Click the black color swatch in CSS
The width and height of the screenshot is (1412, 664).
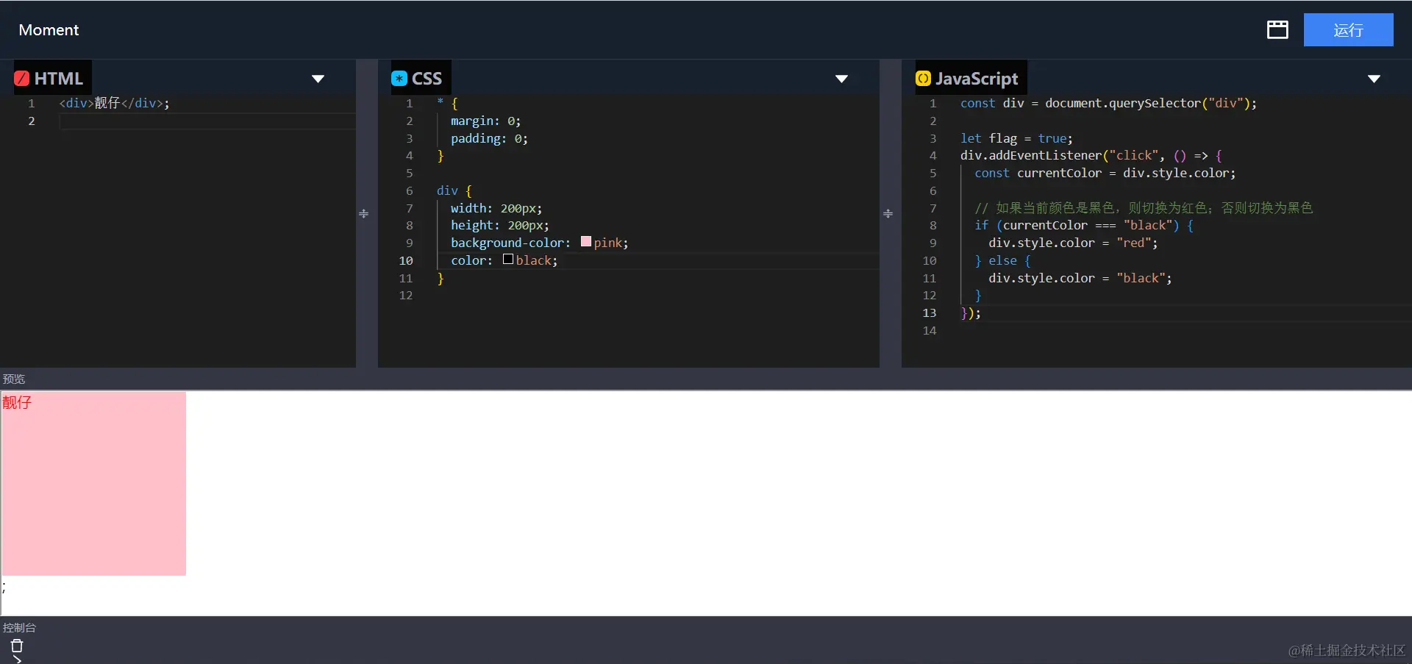pyautogui.click(x=508, y=259)
